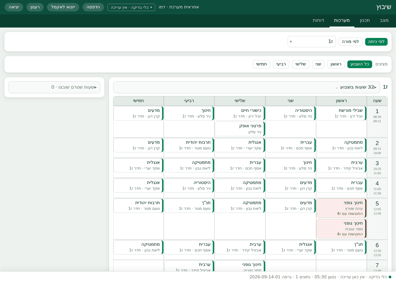Viewport: 396px width, 282px height.
Task: Select the לפי כיתה view toggle
Action: [x=376, y=42]
